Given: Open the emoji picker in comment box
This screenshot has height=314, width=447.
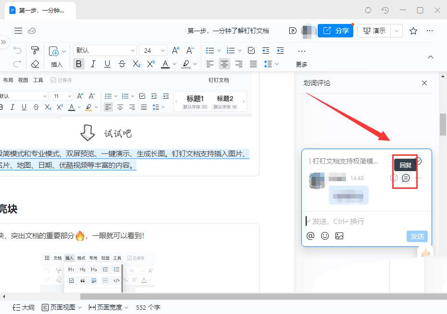Looking at the screenshot, I should coord(325,236).
